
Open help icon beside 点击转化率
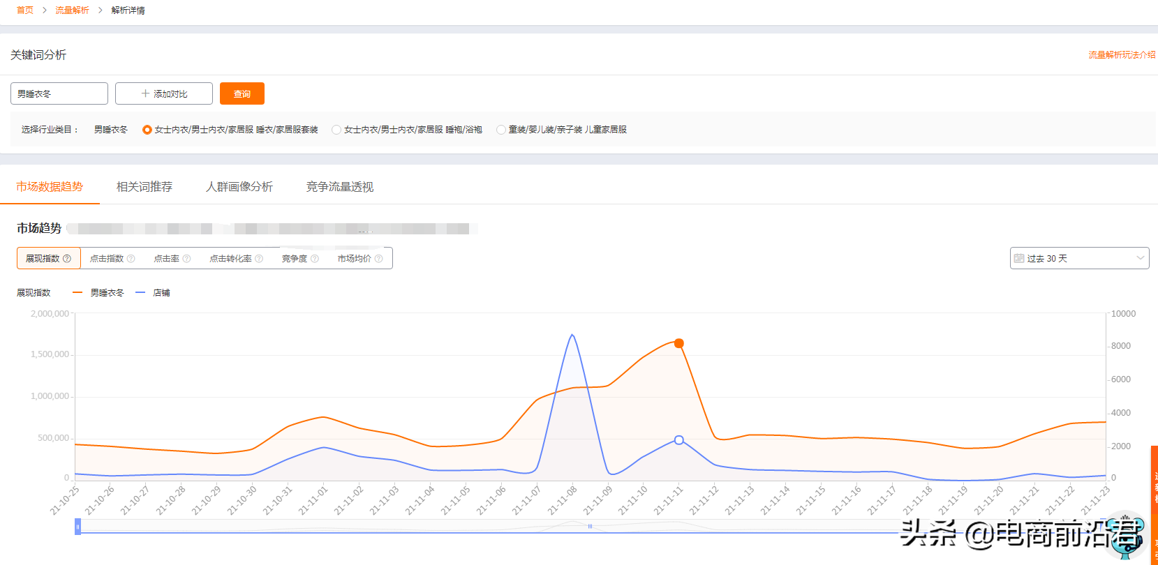(259, 259)
